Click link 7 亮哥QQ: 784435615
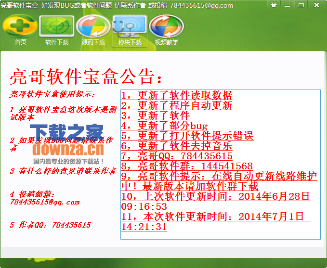This screenshot has height=268, width=327. (177, 156)
